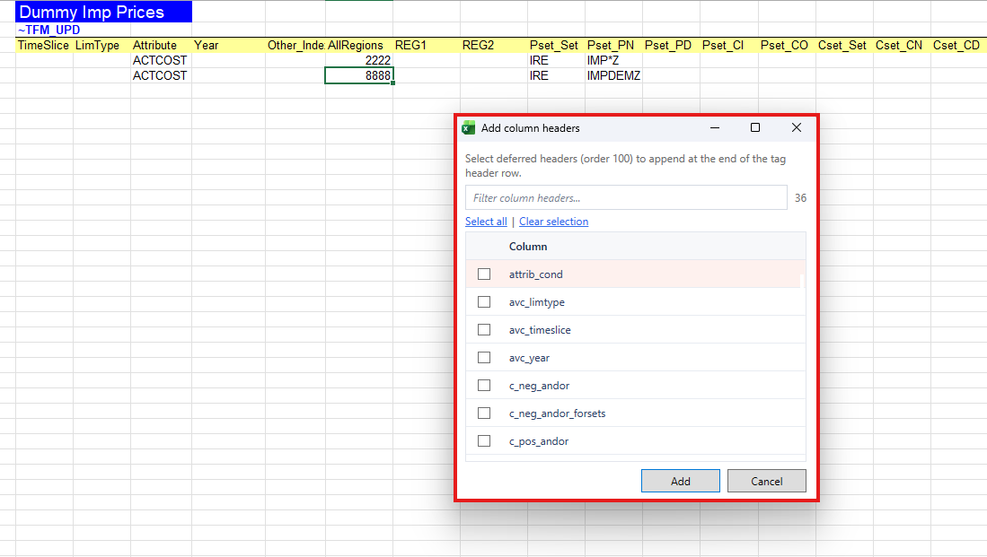Select the Year header cell
This screenshot has width=987, height=557.
(x=228, y=45)
